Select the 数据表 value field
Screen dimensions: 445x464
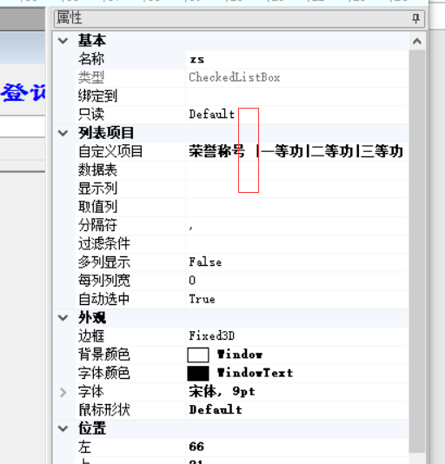click(296, 169)
